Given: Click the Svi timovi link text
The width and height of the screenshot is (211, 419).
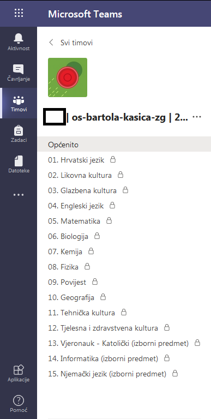Looking at the screenshot, I should point(77,43).
